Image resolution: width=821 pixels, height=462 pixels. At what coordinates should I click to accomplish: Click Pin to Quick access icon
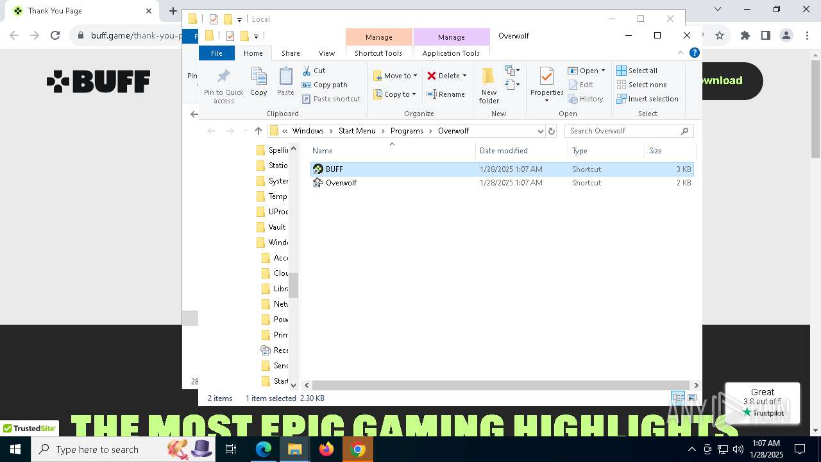click(223, 85)
